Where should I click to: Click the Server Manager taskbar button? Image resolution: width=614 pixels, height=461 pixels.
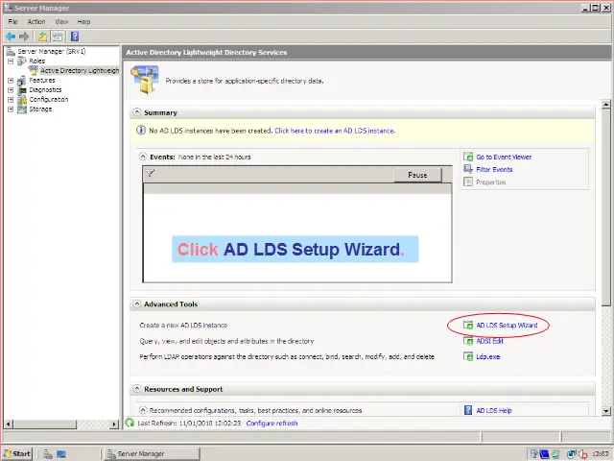(152, 453)
